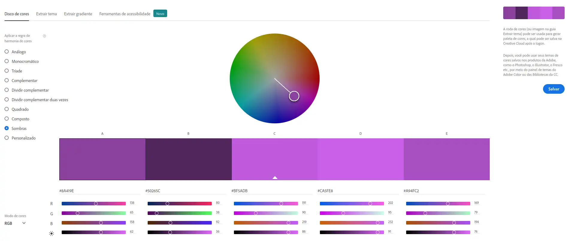Viewport: 567px width, 241px height.
Task: Open the RGB color mode dropdown
Action: click(x=15, y=223)
